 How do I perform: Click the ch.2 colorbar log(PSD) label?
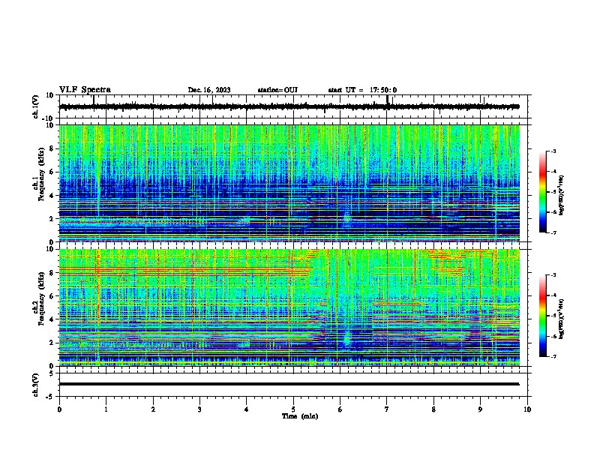(x=561, y=319)
